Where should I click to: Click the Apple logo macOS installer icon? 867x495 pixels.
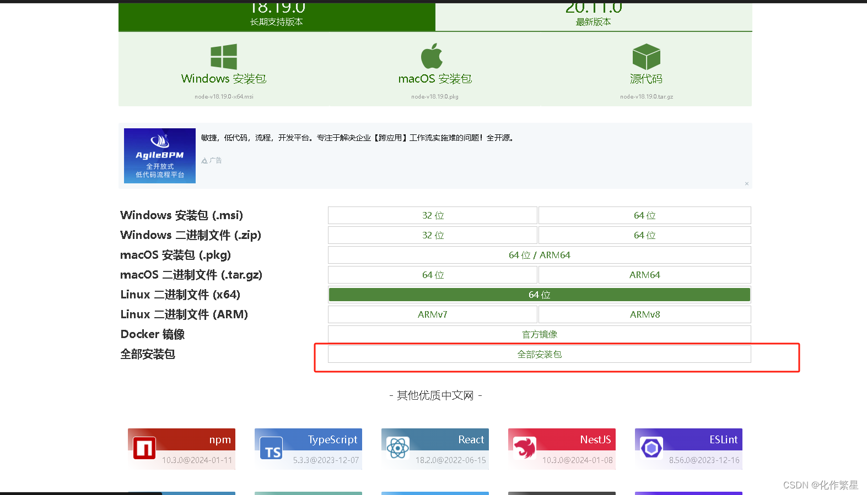coord(432,56)
